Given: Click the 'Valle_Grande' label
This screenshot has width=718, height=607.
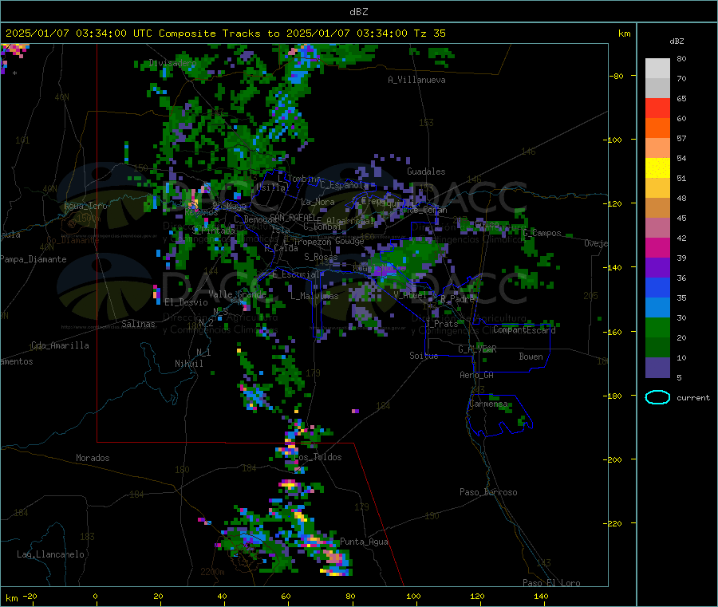Looking at the screenshot, I should click(x=237, y=294).
